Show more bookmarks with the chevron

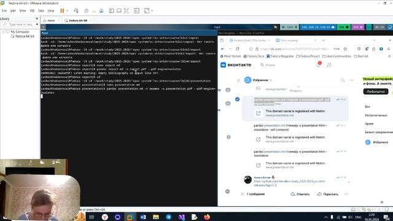389,56
